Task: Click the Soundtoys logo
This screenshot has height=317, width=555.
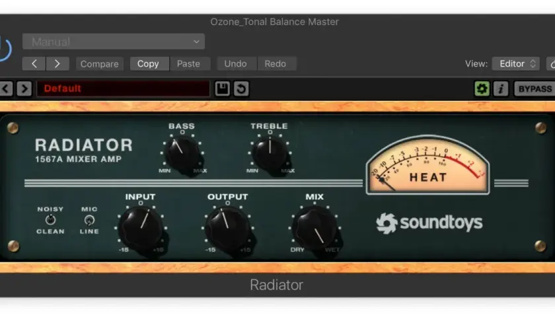Action: point(429,223)
